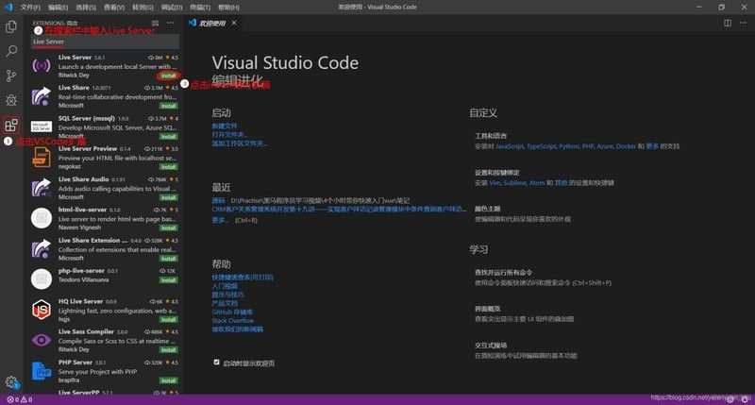This screenshot has width=755, height=405.
Task: Click the Docker language support link
Action: point(626,146)
